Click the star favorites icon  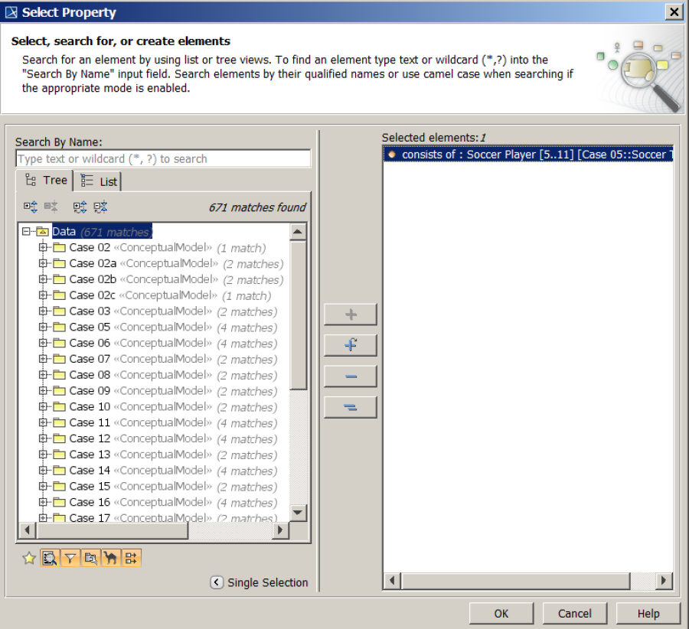point(28,558)
